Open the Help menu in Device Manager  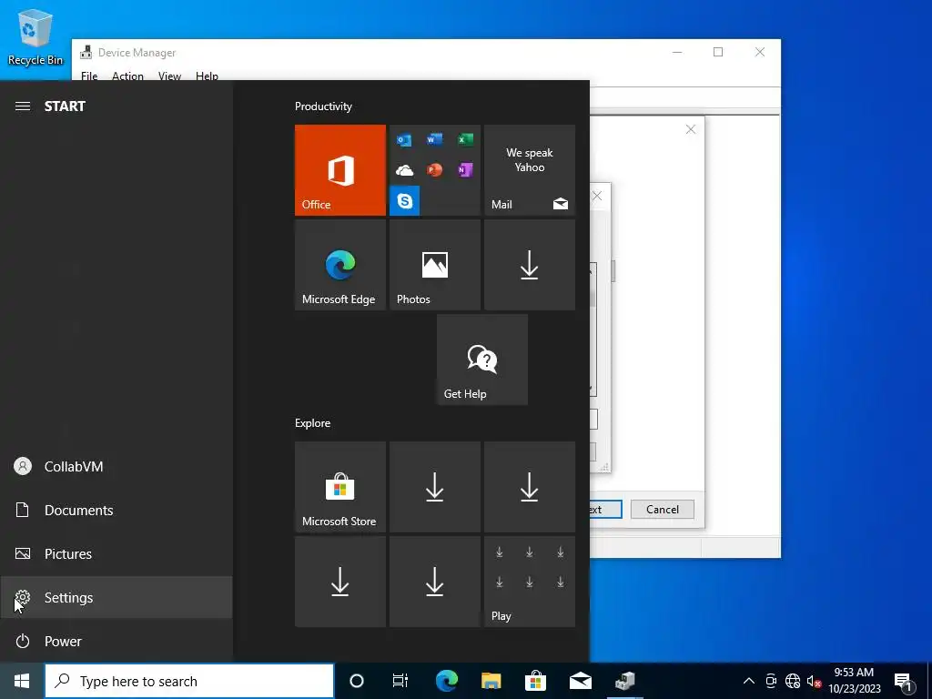pyautogui.click(x=207, y=76)
